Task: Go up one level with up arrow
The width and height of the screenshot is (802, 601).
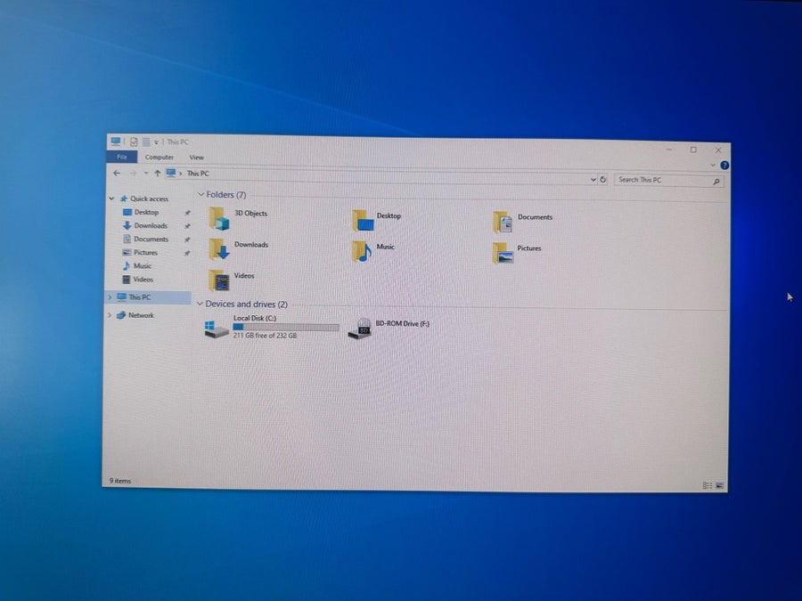Action: point(157,174)
